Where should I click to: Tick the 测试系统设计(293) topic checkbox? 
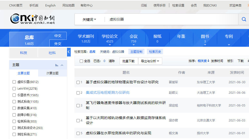pos(14,128)
